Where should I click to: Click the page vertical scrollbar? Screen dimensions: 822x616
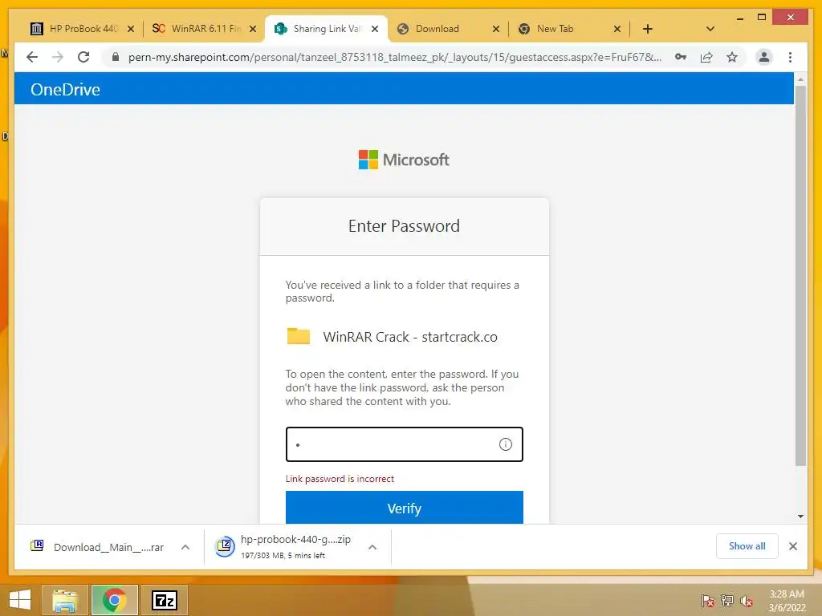coord(800,274)
